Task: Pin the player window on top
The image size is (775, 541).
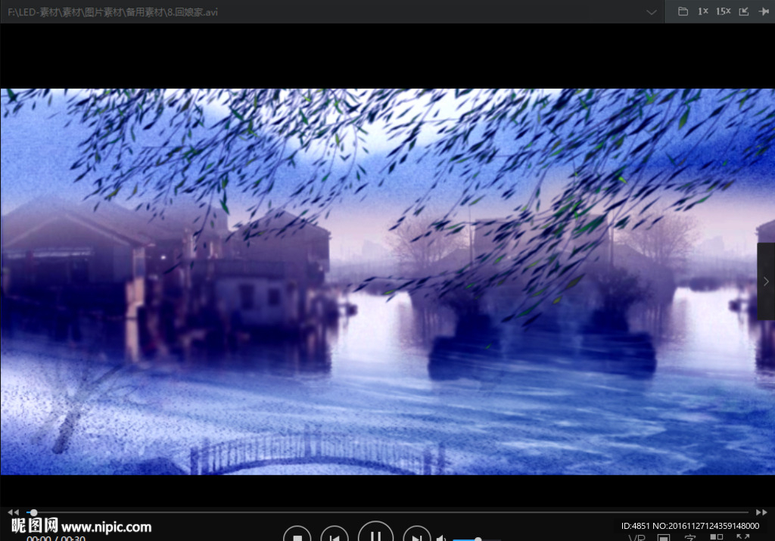Action: coord(764,11)
